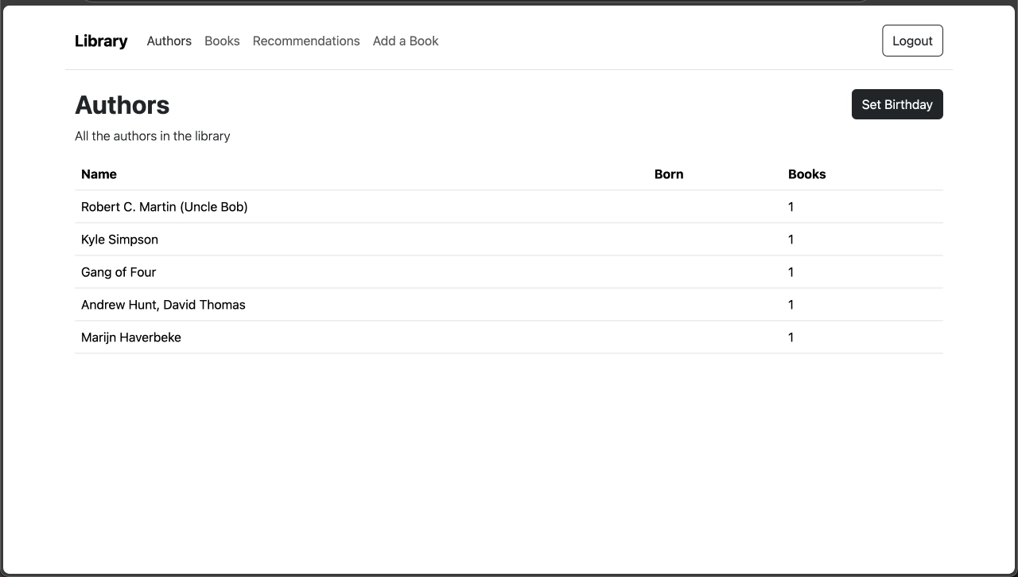Select author Kyle Simpson
The width and height of the screenshot is (1018, 577).
119,240
